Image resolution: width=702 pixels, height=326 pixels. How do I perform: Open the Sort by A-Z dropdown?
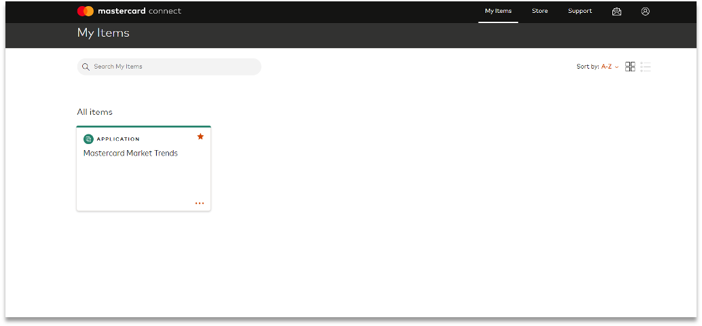tap(606, 67)
